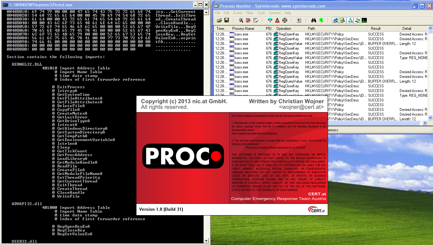Toggle Show File System Activity button
Viewport: 433px width, 245px height.
pyautogui.click(x=343, y=20)
